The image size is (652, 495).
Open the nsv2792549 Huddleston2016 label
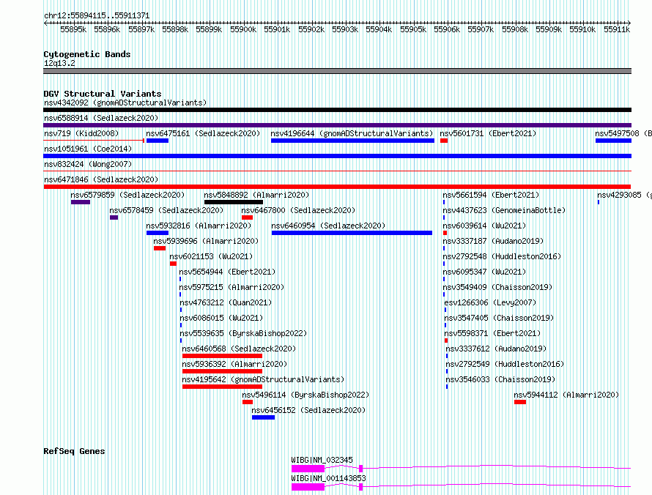tap(505, 364)
